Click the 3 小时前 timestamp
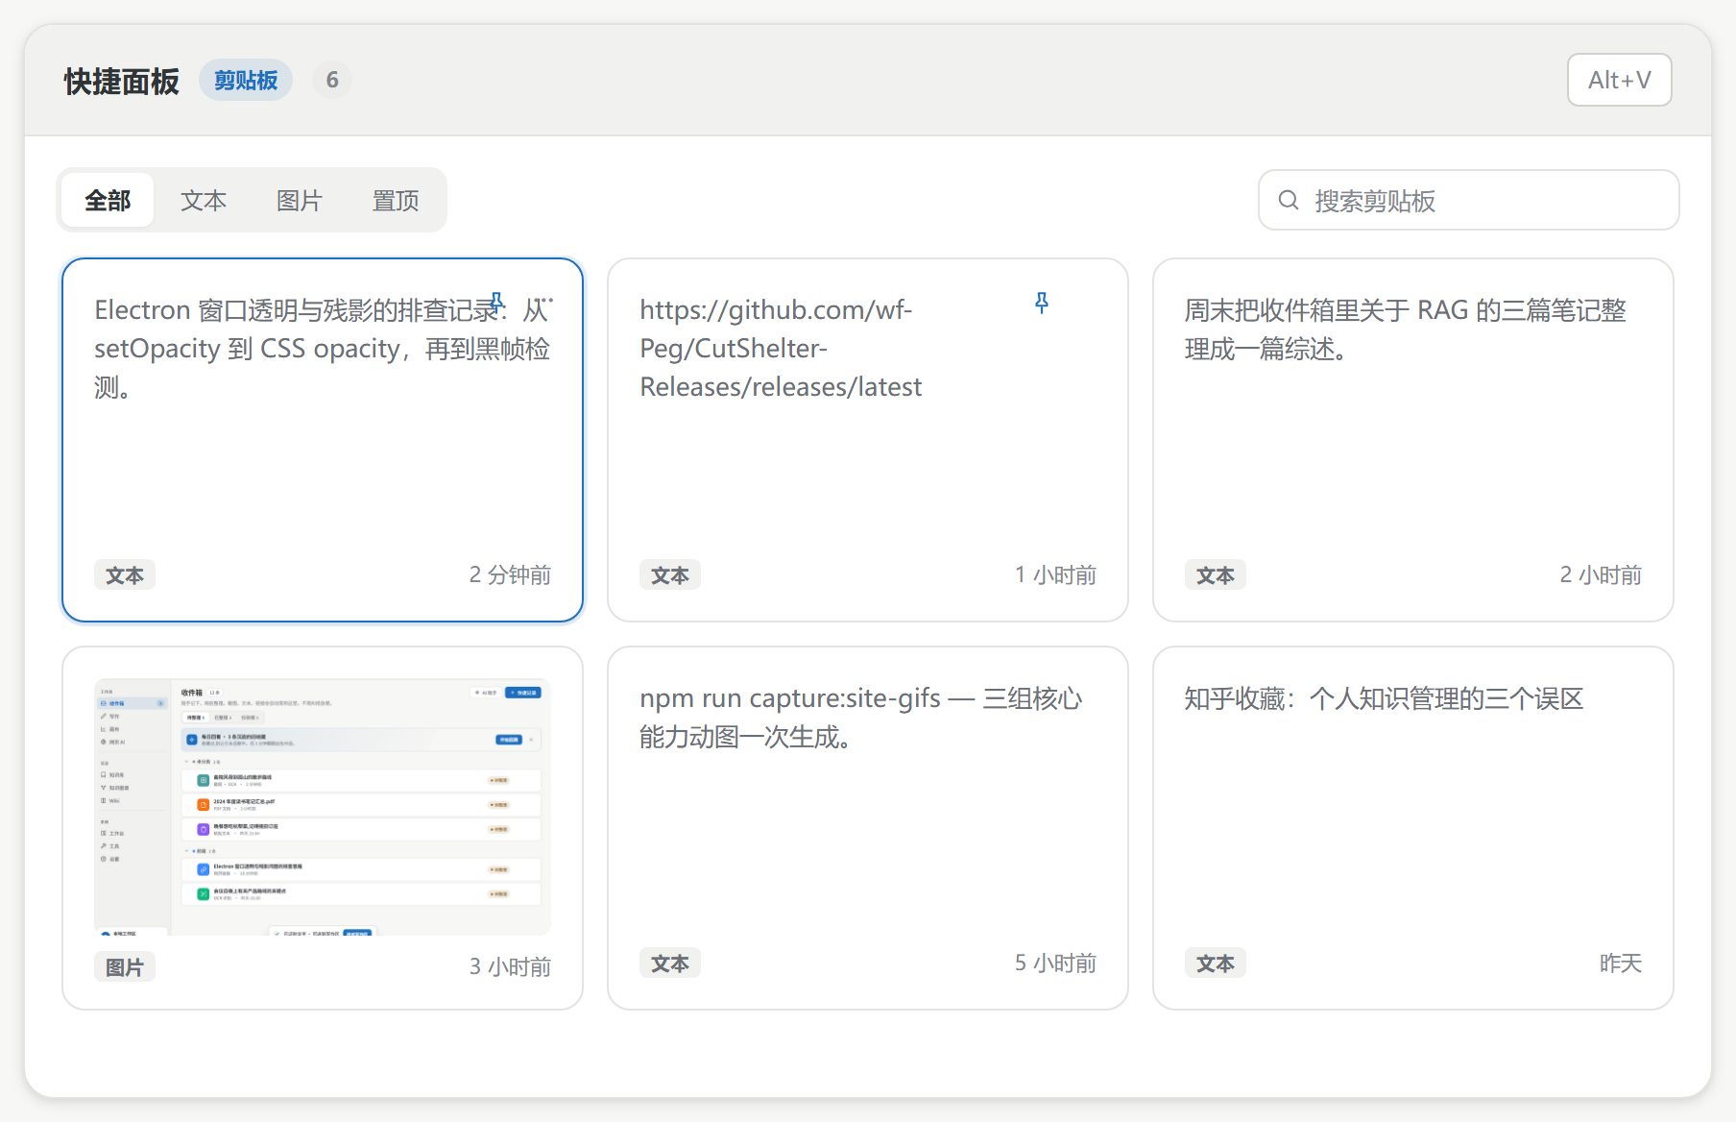1736x1122 pixels. 510,966
